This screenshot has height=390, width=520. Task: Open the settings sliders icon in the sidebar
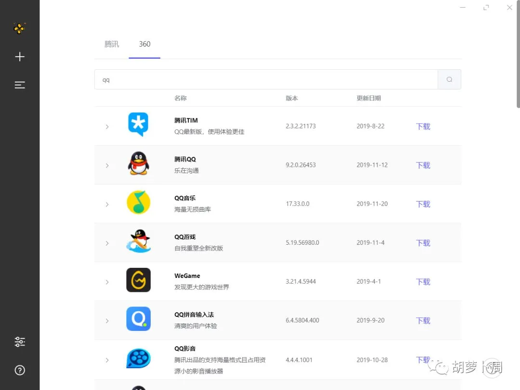(20, 341)
